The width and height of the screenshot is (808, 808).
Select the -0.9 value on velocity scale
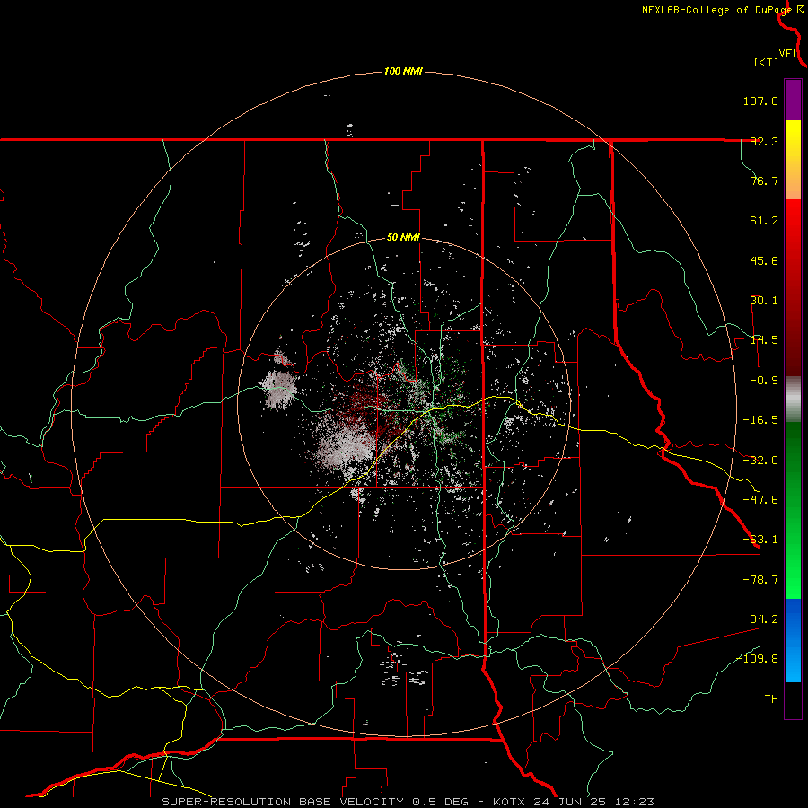click(764, 381)
